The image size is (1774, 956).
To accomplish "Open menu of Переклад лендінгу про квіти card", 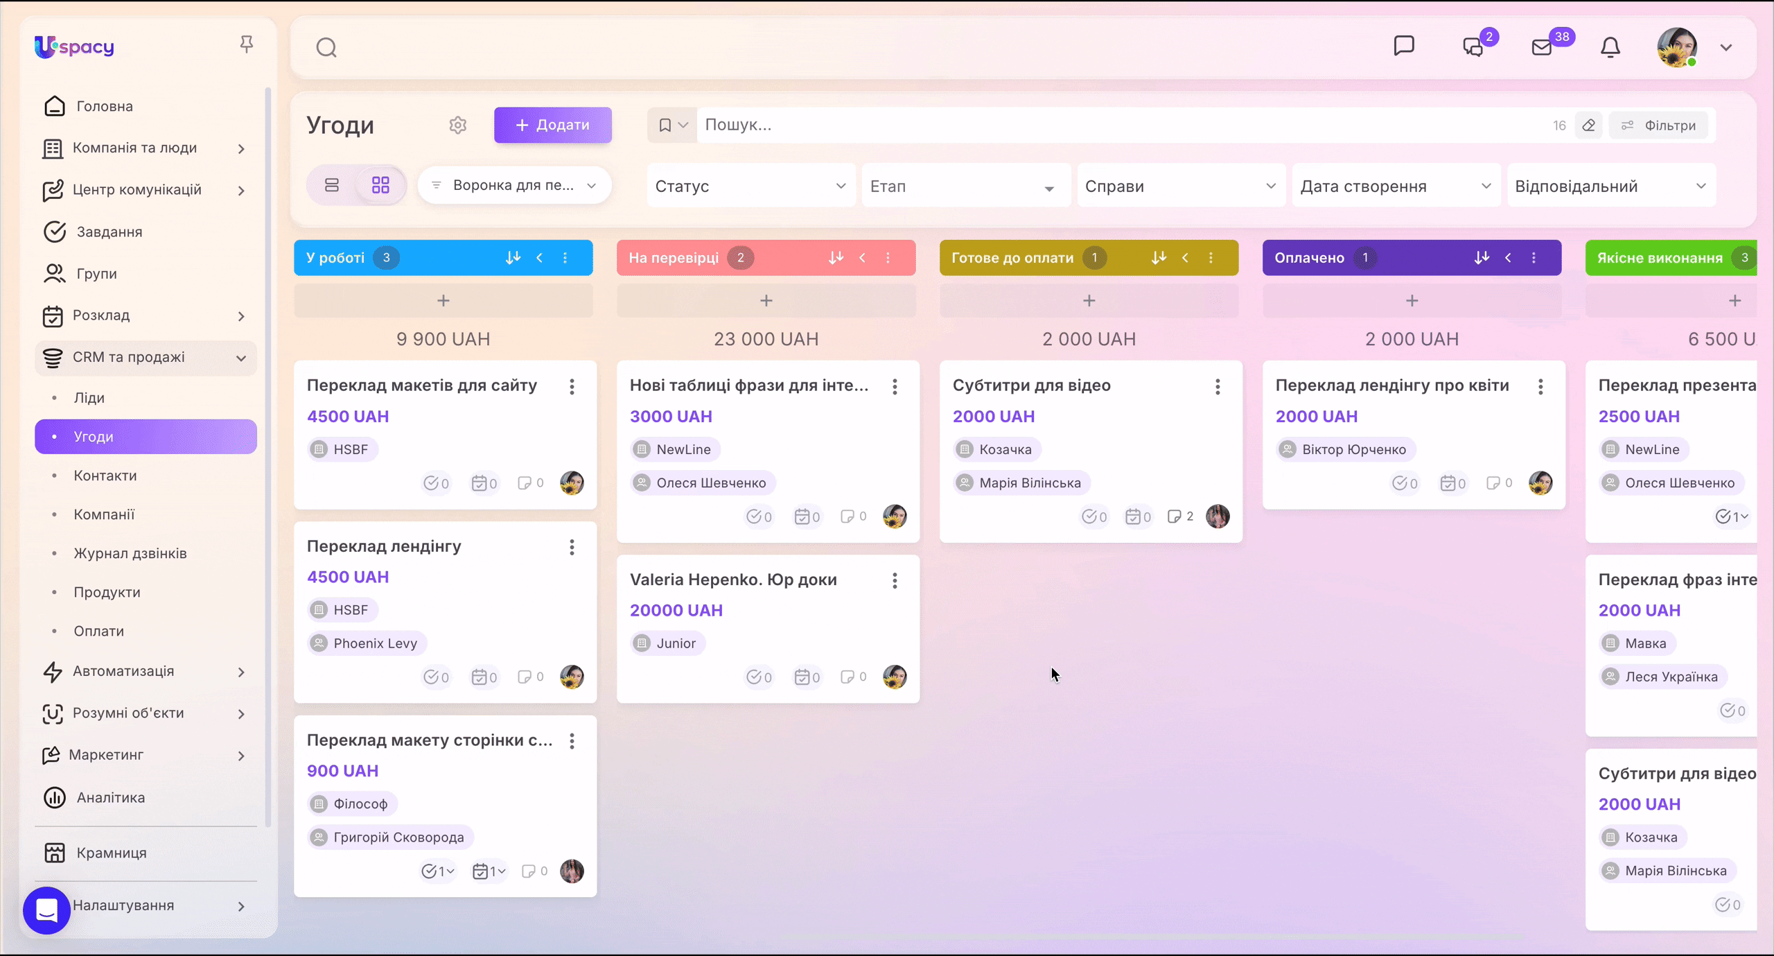I will pos(1540,386).
